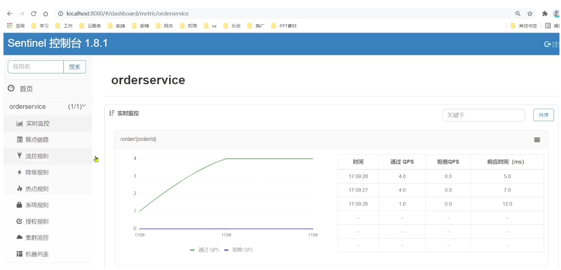This screenshot has width=561, height=270.
Task: Toggle the 通过 QPS legend entry
Action: pyautogui.click(x=205, y=250)
